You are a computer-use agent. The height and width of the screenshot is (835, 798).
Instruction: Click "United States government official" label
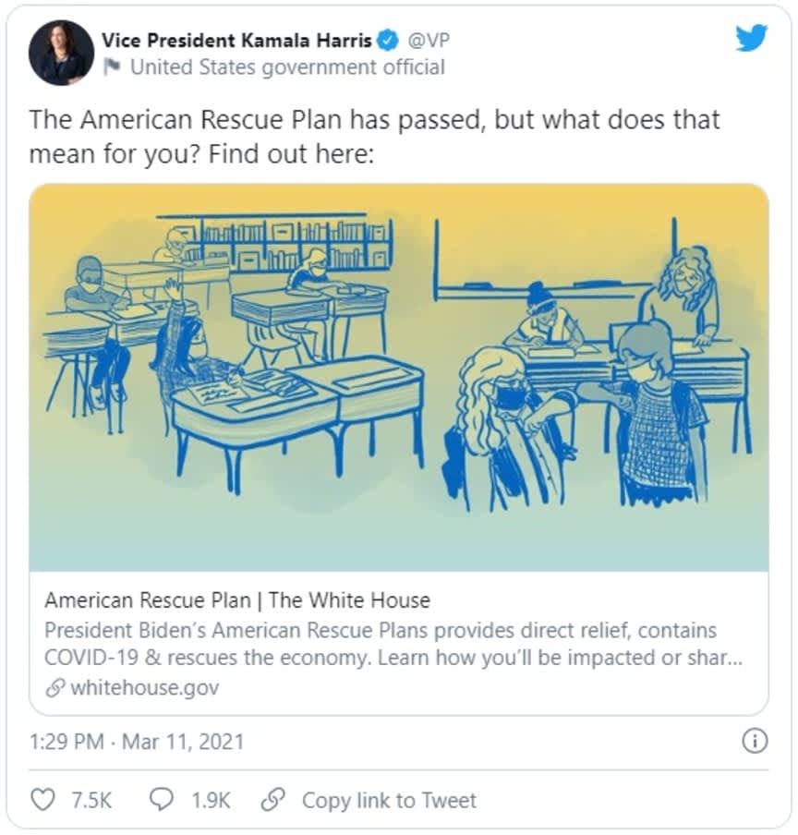pyautogui.click(x=287, y=67)
